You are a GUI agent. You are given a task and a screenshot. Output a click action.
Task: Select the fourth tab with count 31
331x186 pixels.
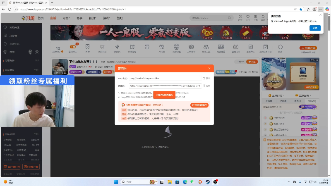[x=312, y=101]
